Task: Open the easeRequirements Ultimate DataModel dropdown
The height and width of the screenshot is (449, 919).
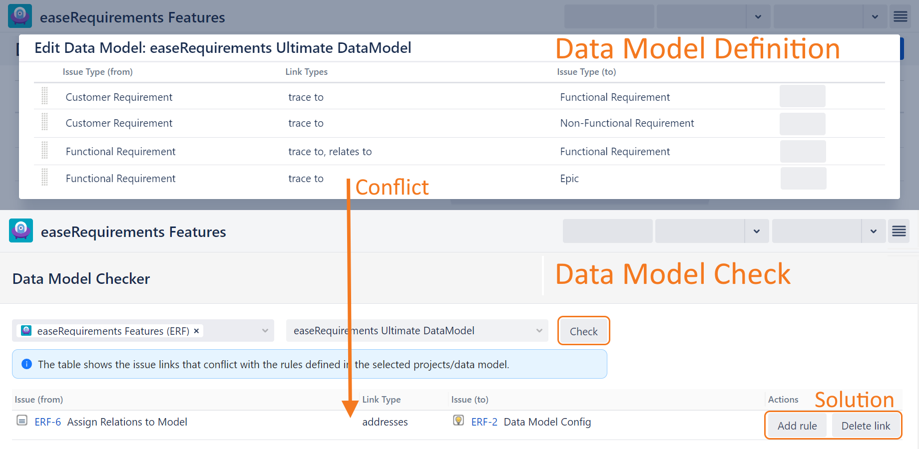Action: pyautogui.click(x=539, y=331)
